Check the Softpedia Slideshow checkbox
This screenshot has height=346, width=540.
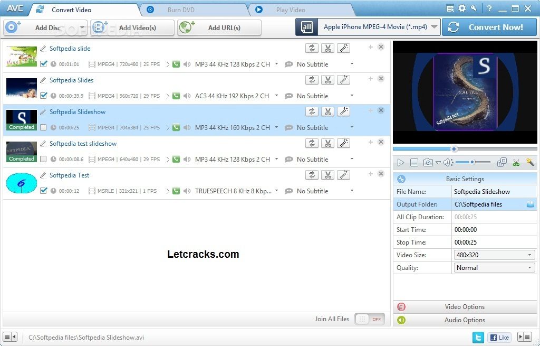(x=43, y=127)
